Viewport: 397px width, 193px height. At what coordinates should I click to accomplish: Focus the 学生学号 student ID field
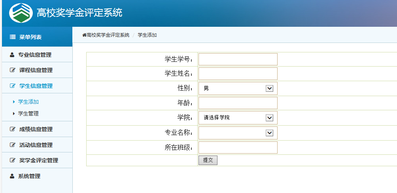point(238,59)
